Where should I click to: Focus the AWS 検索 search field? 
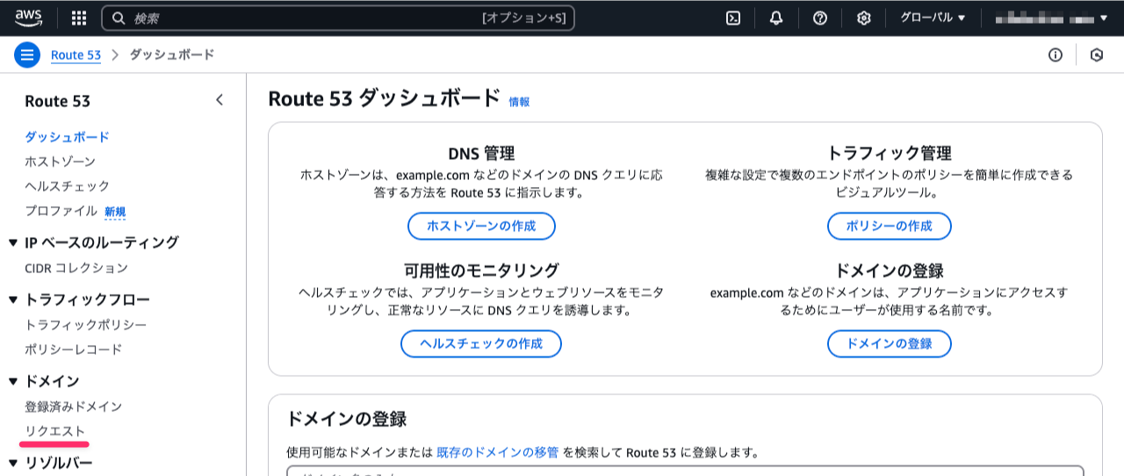tap(338, 18)
